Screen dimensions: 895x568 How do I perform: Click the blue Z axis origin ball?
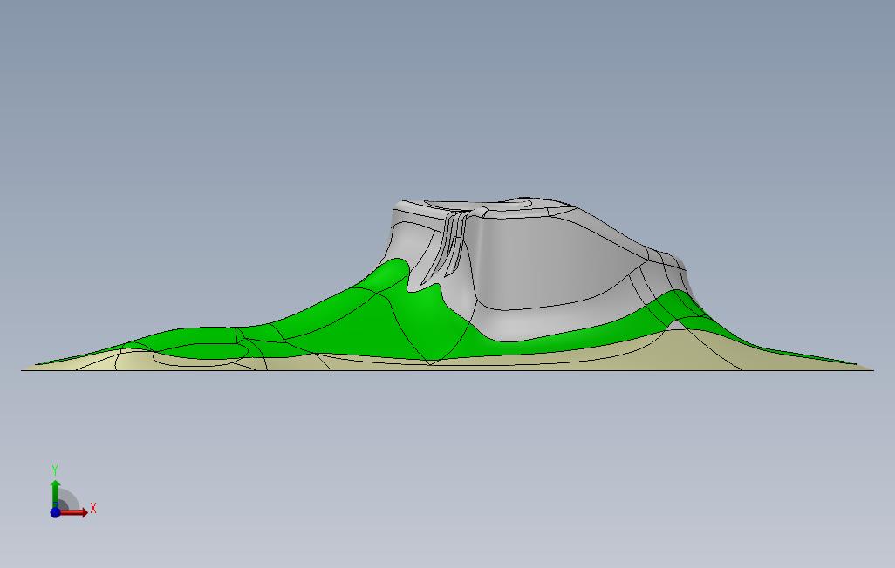tap(55, 512)
